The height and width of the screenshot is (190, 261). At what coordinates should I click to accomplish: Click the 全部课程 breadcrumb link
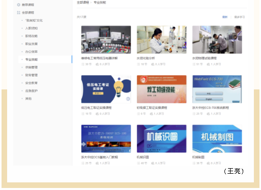click(83, 3)
